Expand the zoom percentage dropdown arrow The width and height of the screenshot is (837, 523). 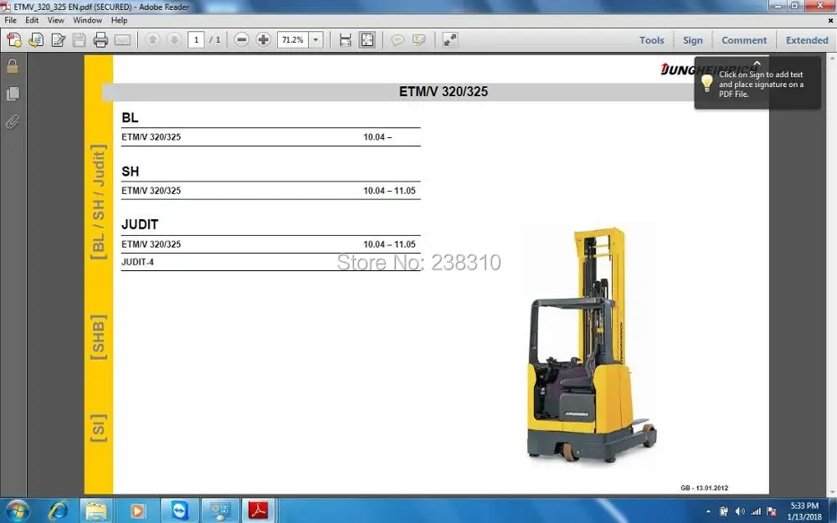pyautogui.click(x=316, y=40)
